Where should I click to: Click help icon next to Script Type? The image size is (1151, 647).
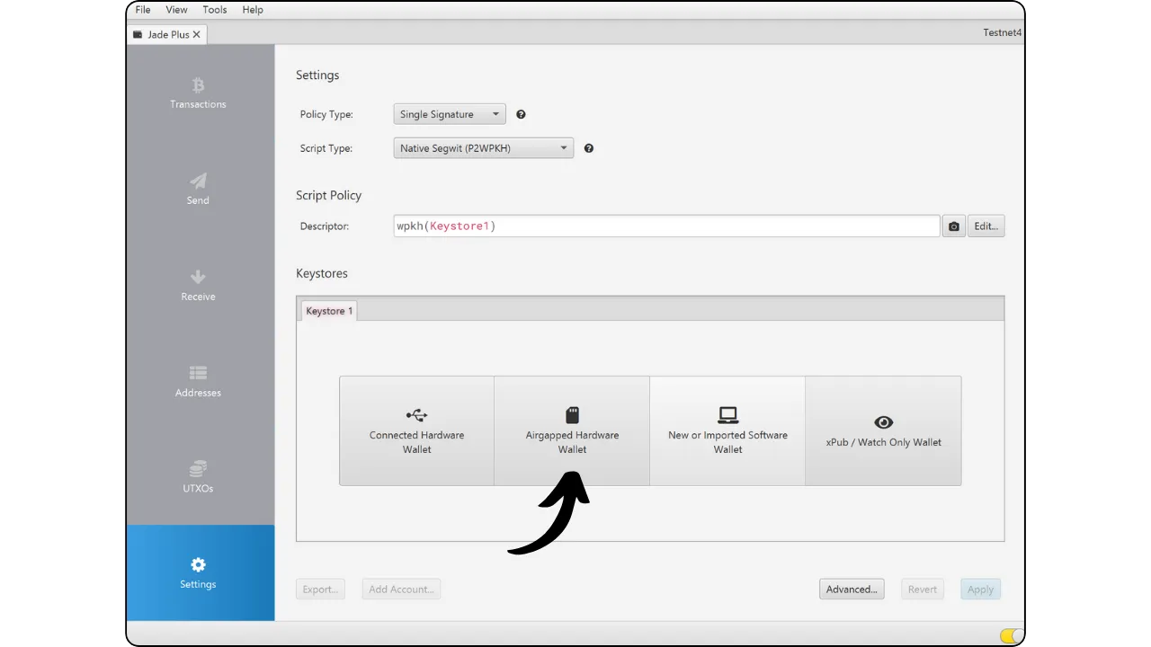coord(589,148)
